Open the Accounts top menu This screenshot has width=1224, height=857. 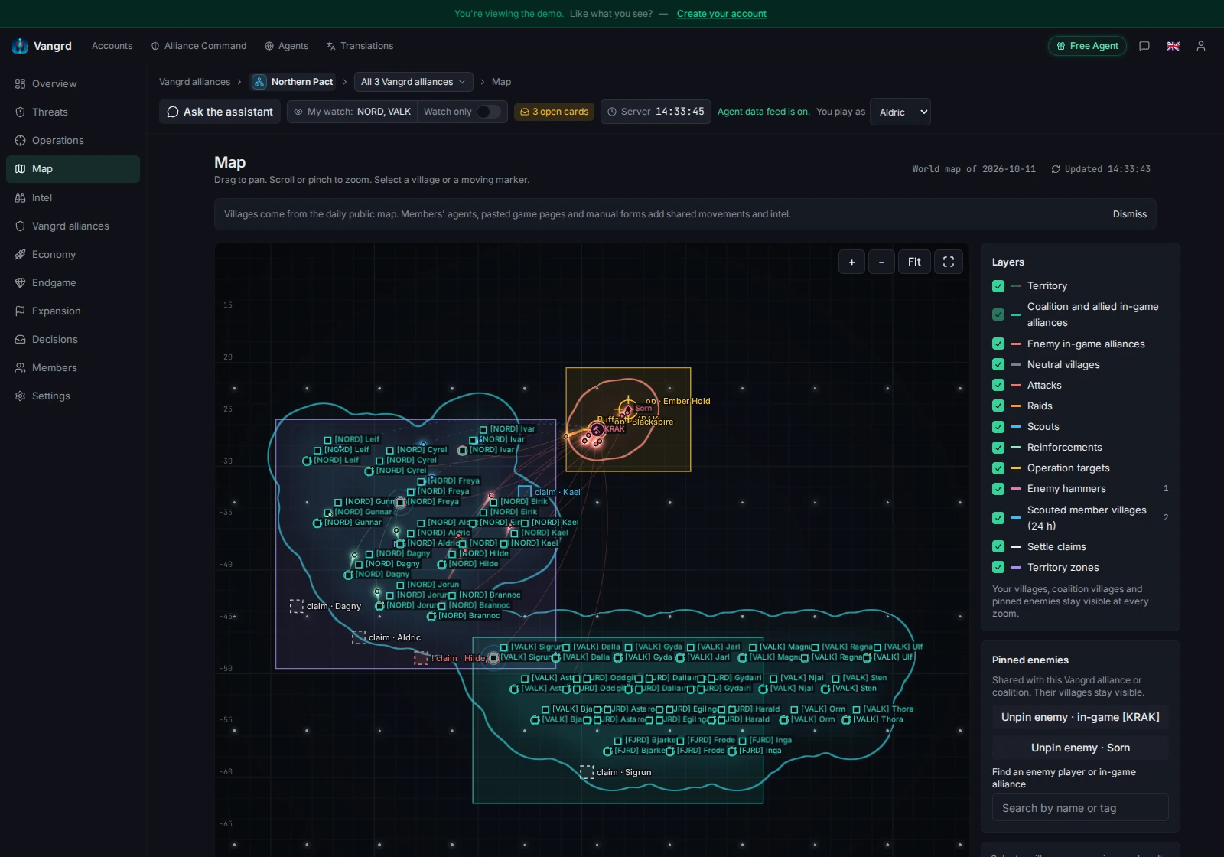(112, 46)
